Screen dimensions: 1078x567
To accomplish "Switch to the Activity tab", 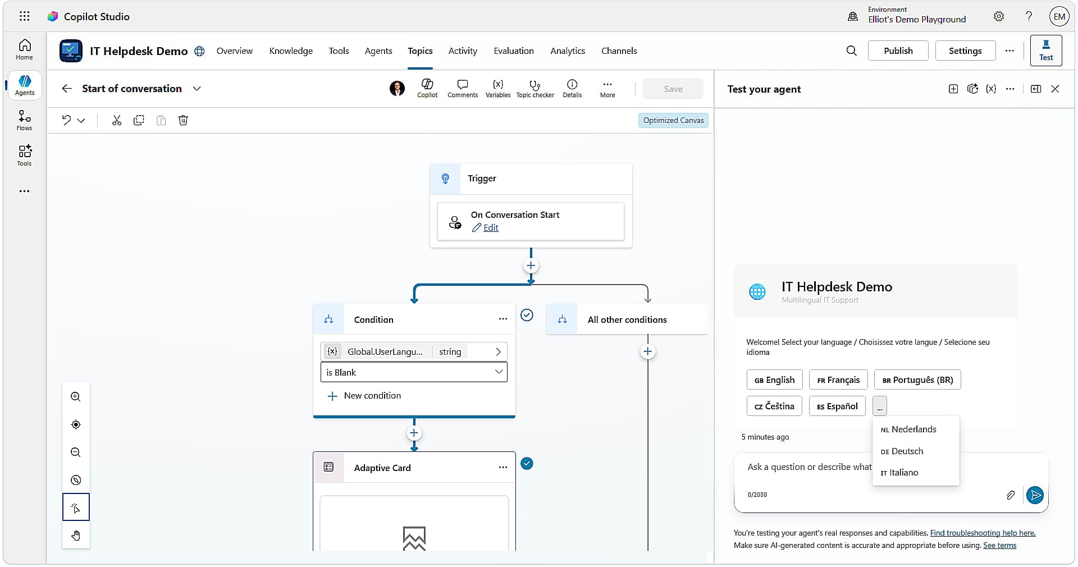I will tap(463, 51).
